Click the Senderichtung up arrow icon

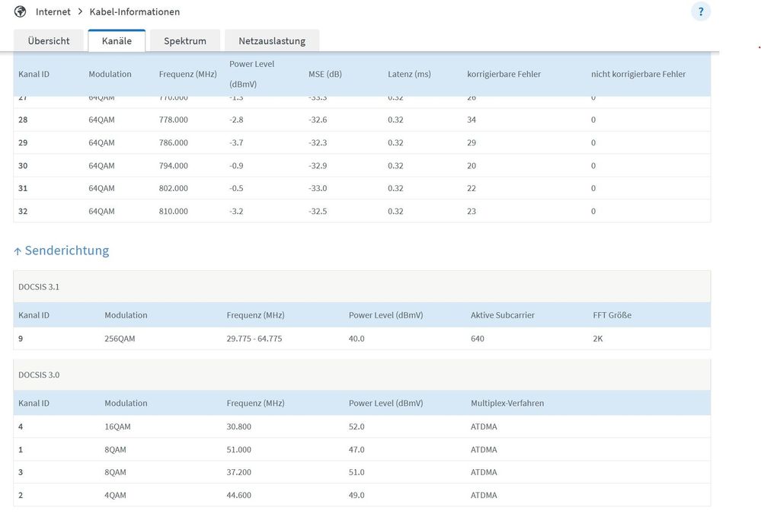click(18, 251)
